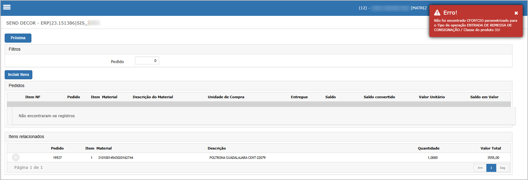Screen dimensions: 528x180
Task: Click the Unidade de Compra column header
Action: [x=226, y=97]
